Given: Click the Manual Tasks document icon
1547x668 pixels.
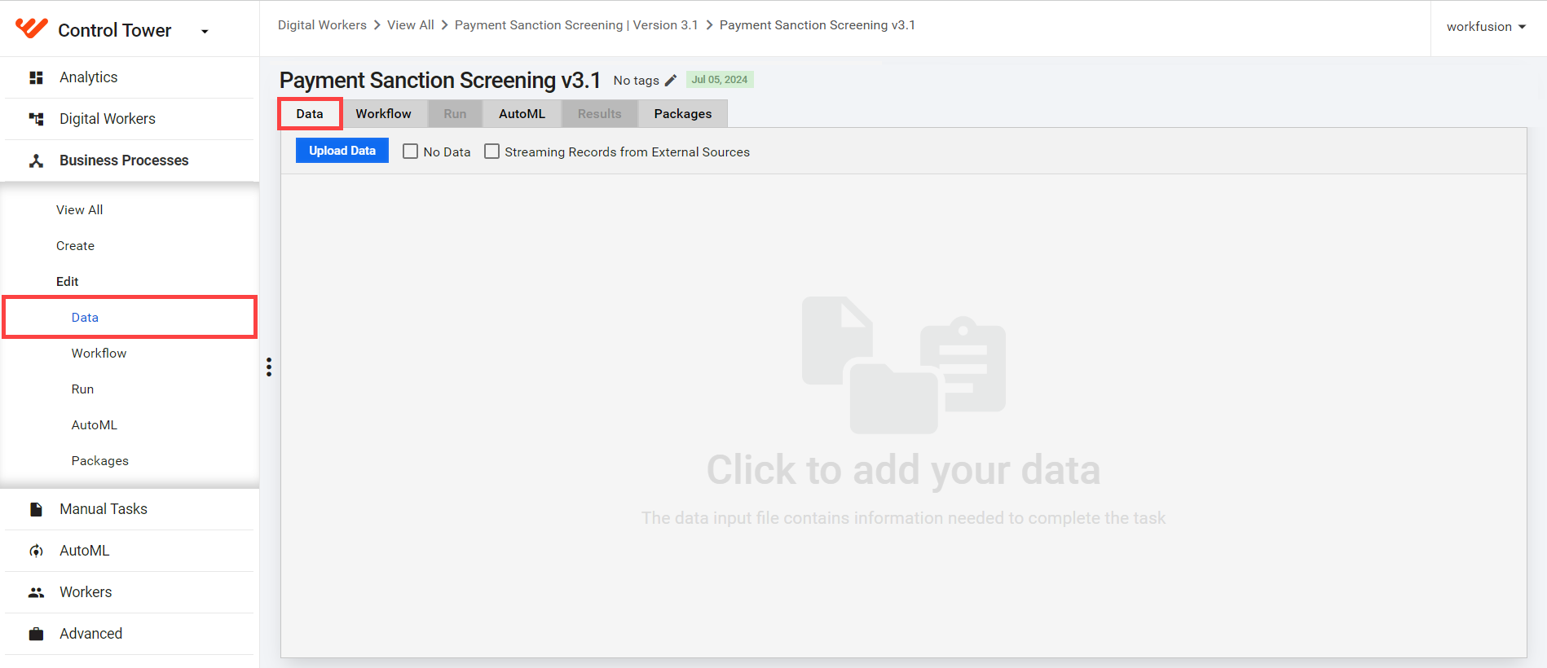Looking at the screenshot, I should [x=36, y=509].
